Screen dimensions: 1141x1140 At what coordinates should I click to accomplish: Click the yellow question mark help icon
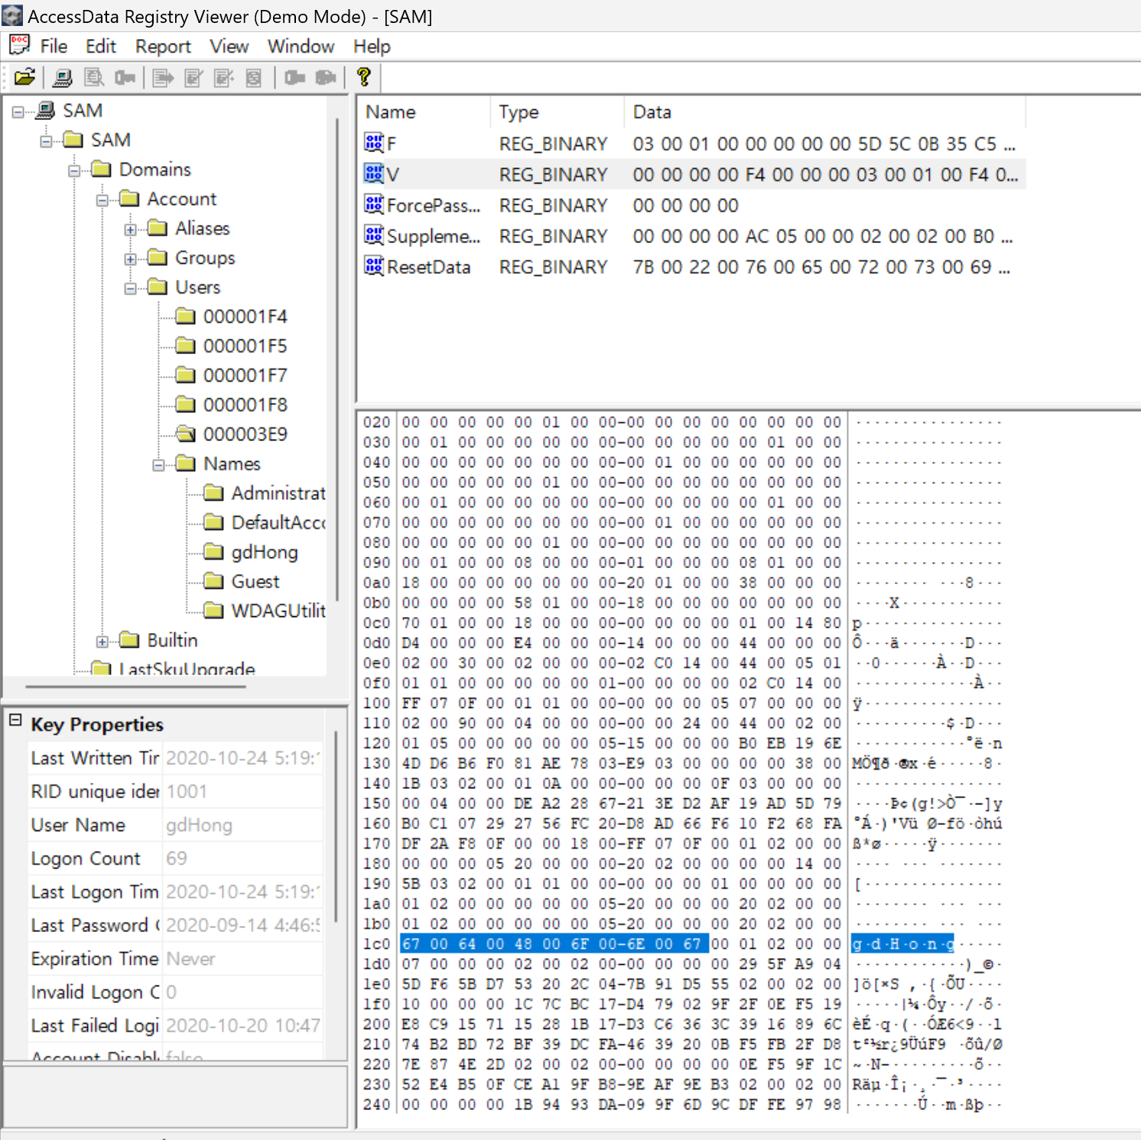pos(364,76)
